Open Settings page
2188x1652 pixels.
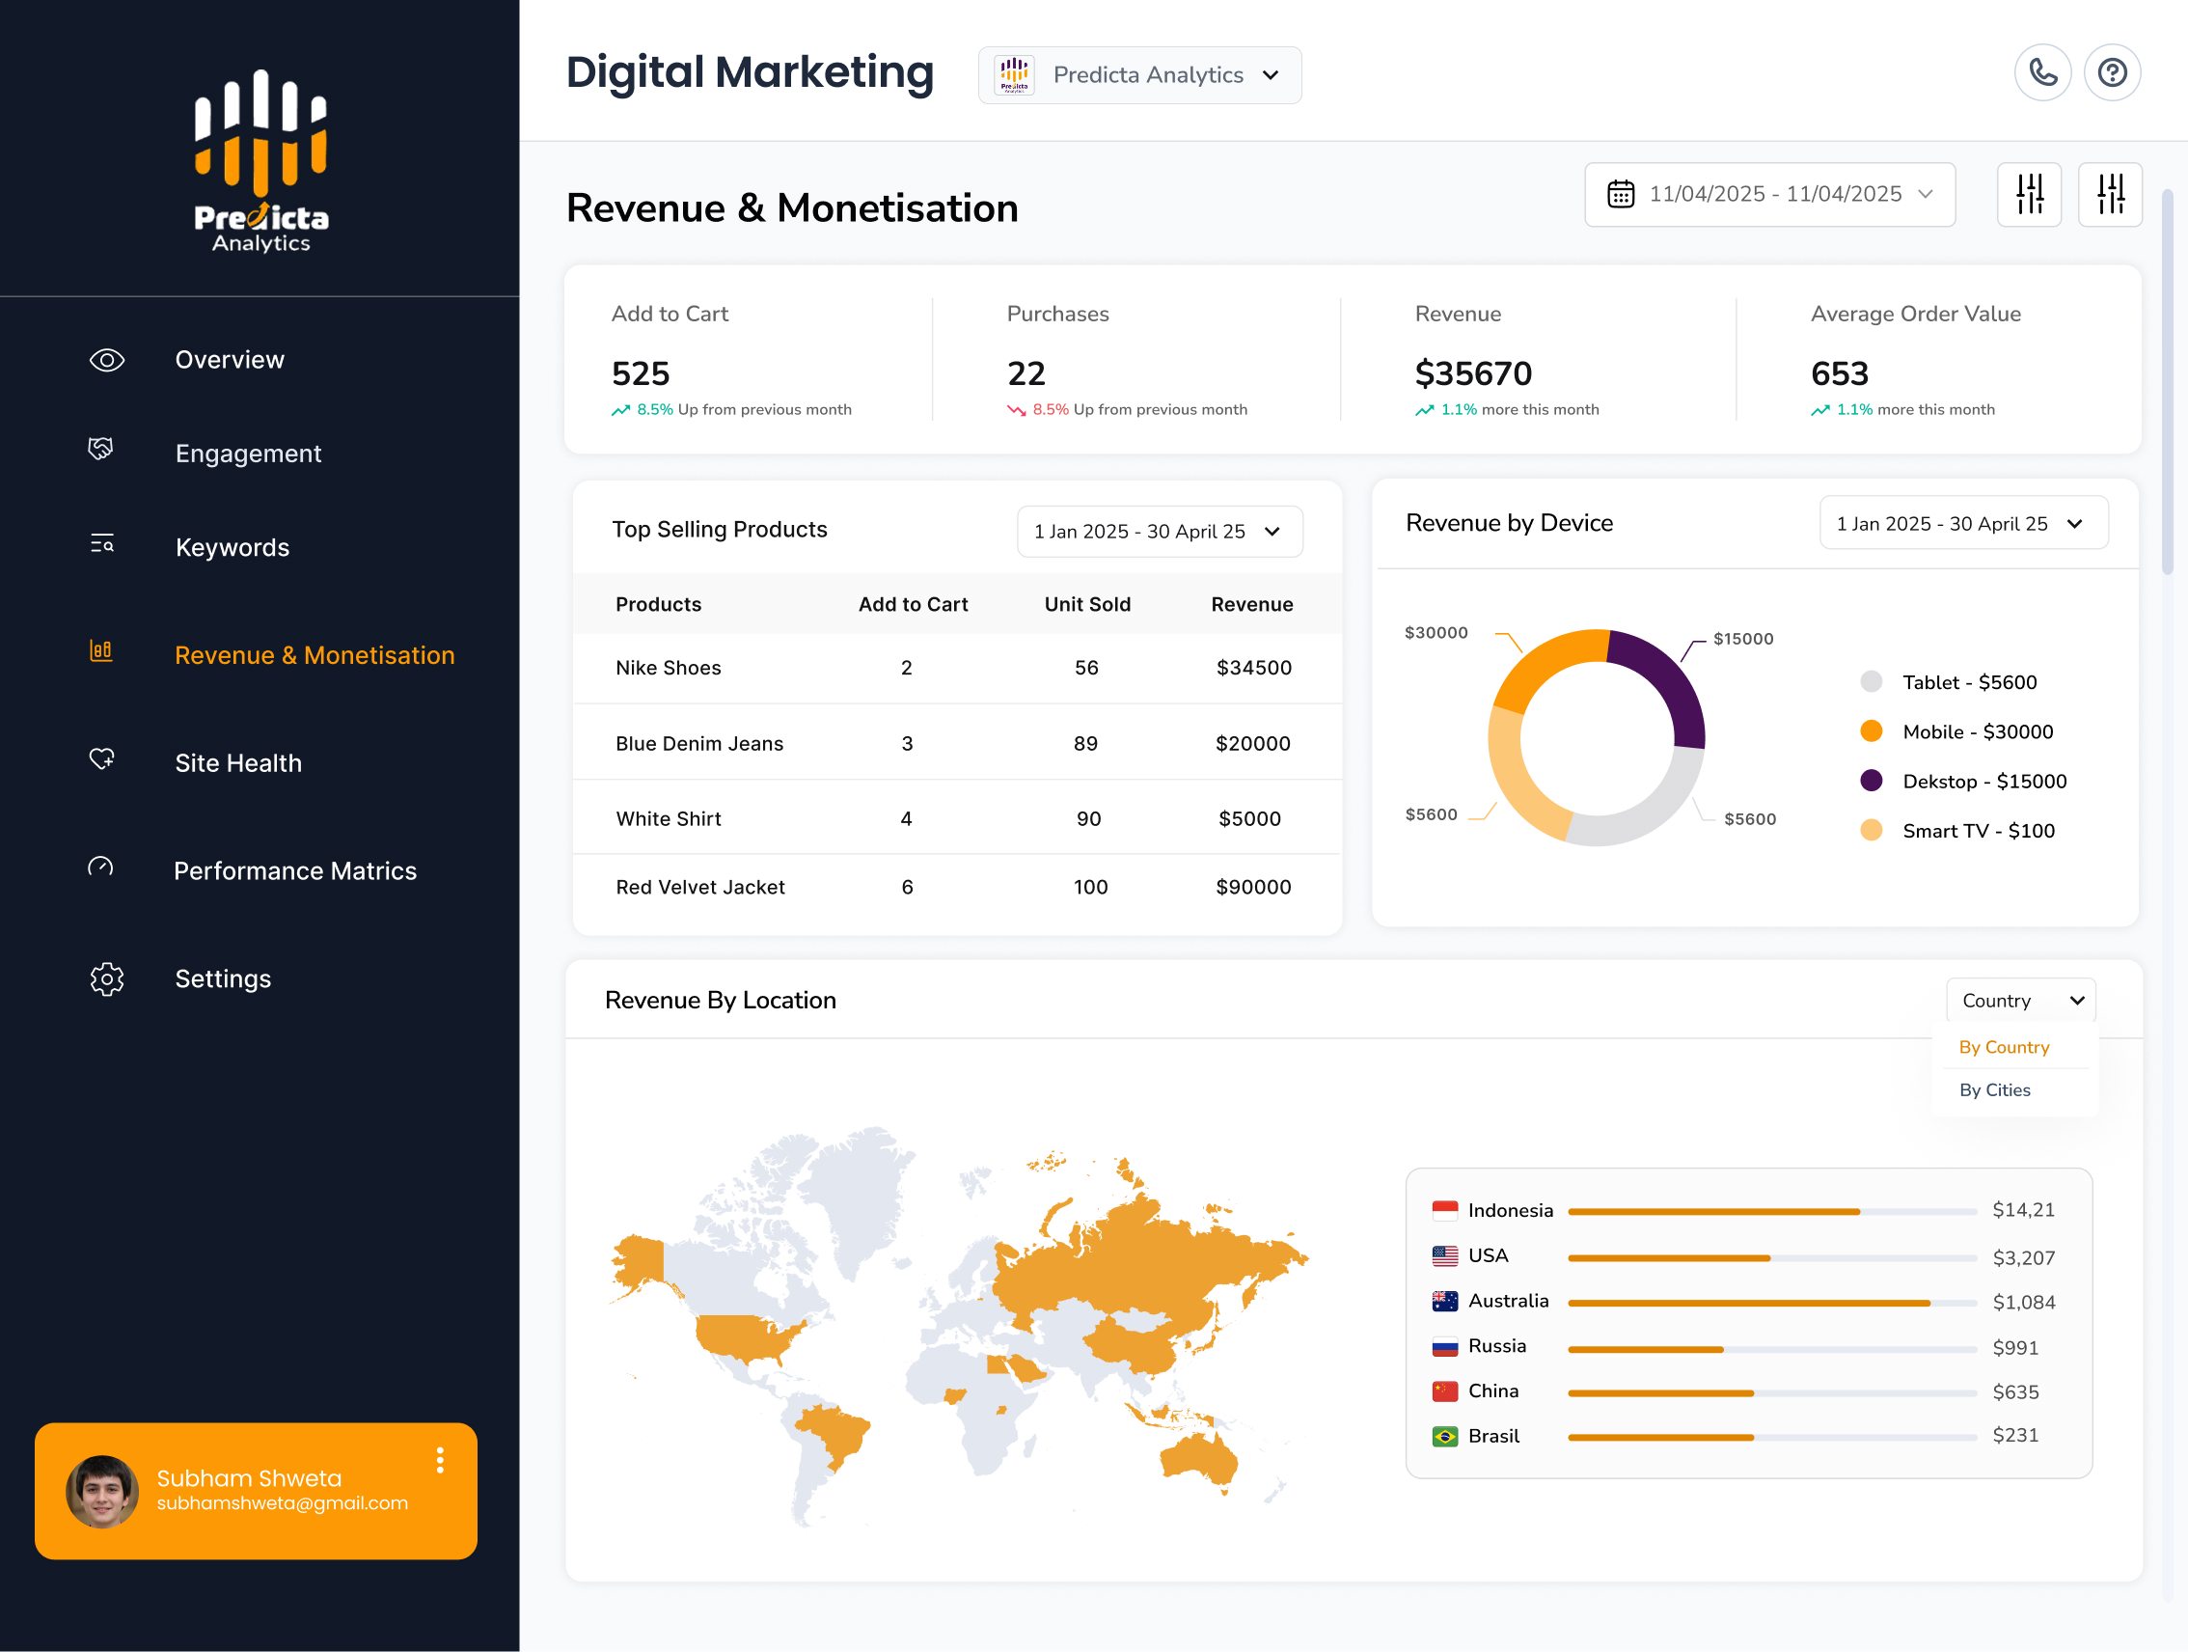tap(223, 979)
